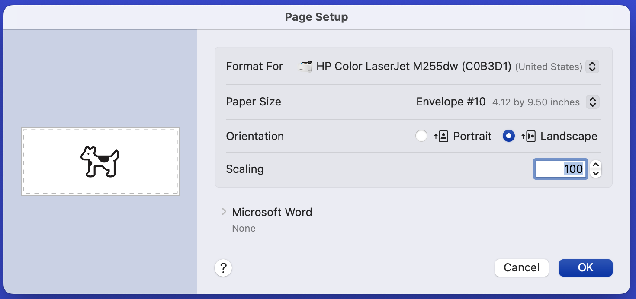Select Portrait orientation radio button

(x=421, y=136)
